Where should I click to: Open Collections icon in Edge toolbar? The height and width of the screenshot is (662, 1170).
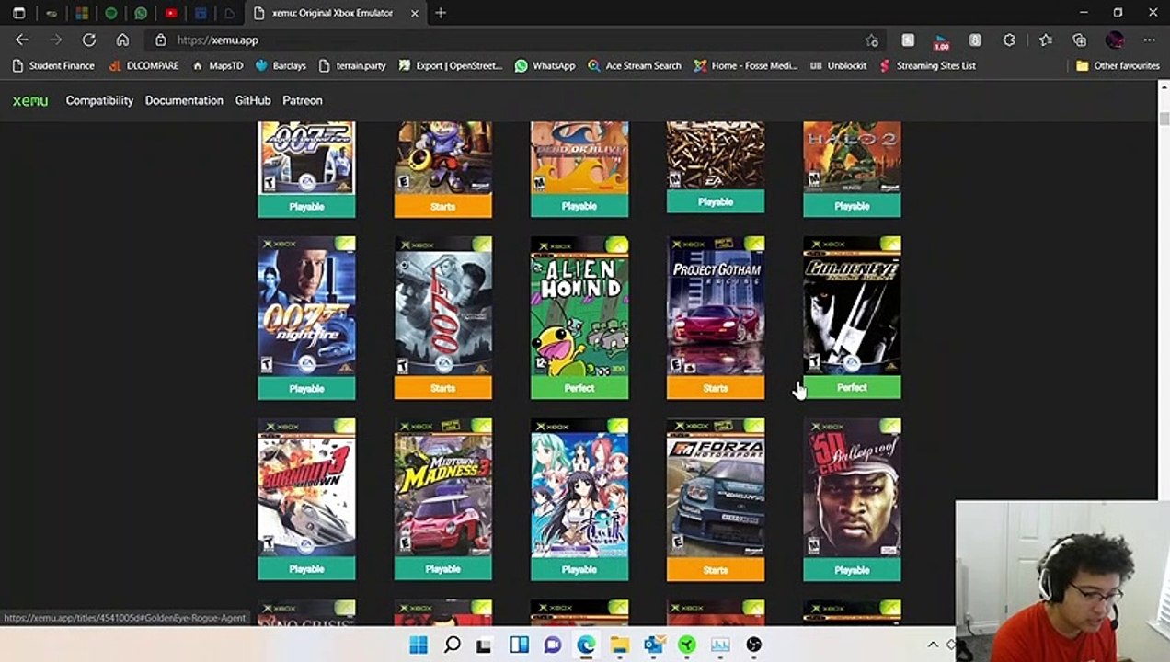1080,40
